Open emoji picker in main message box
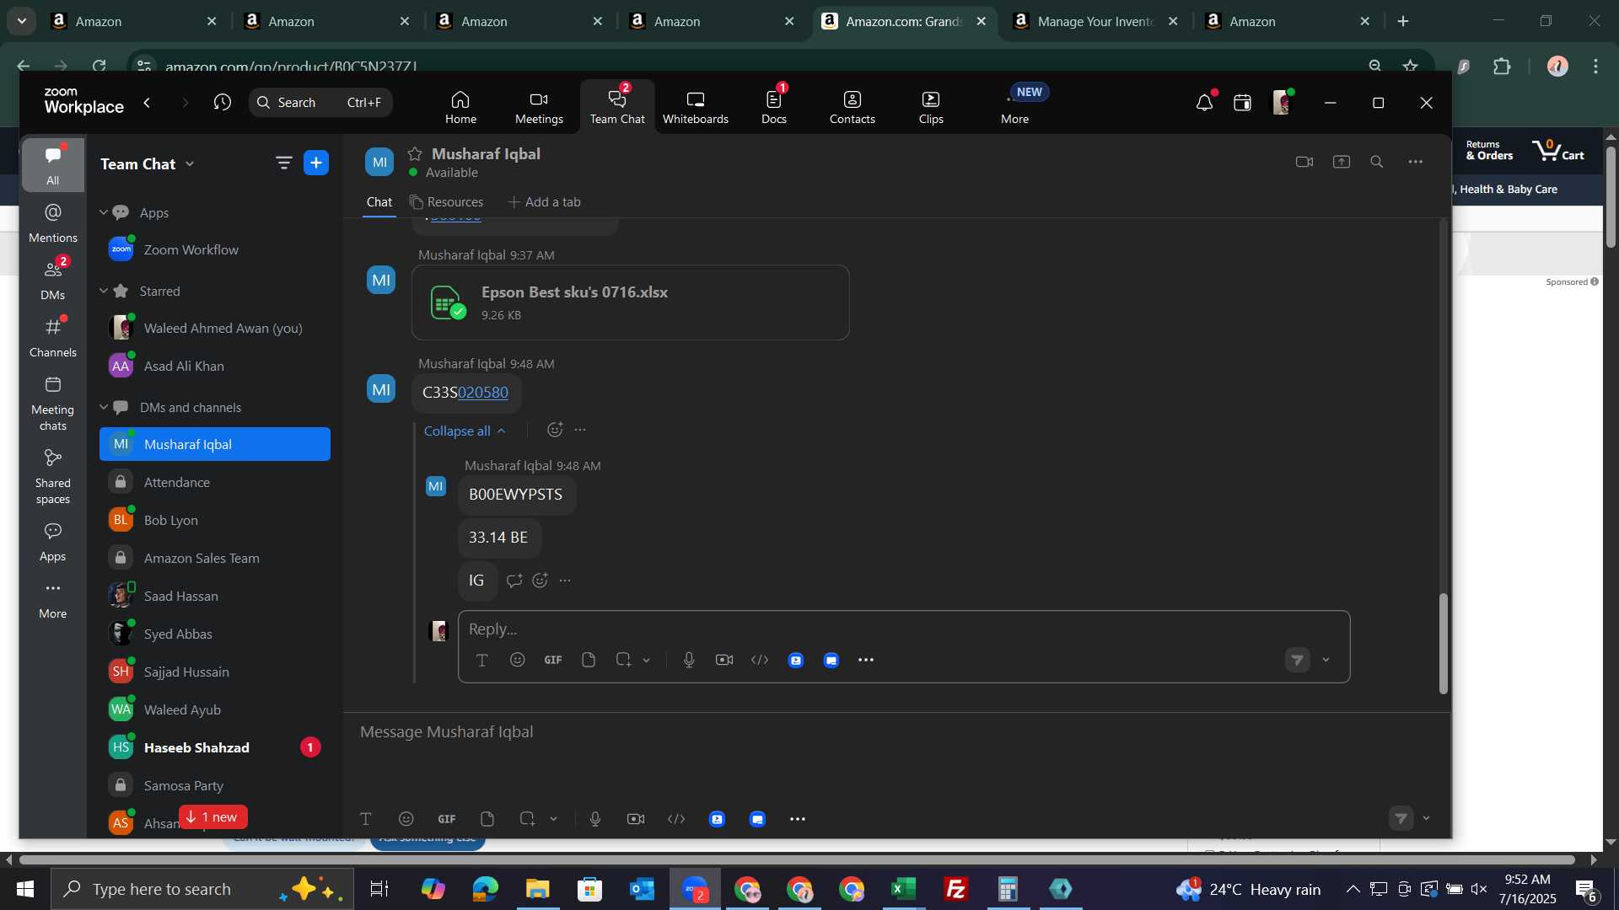 [406, 819]
